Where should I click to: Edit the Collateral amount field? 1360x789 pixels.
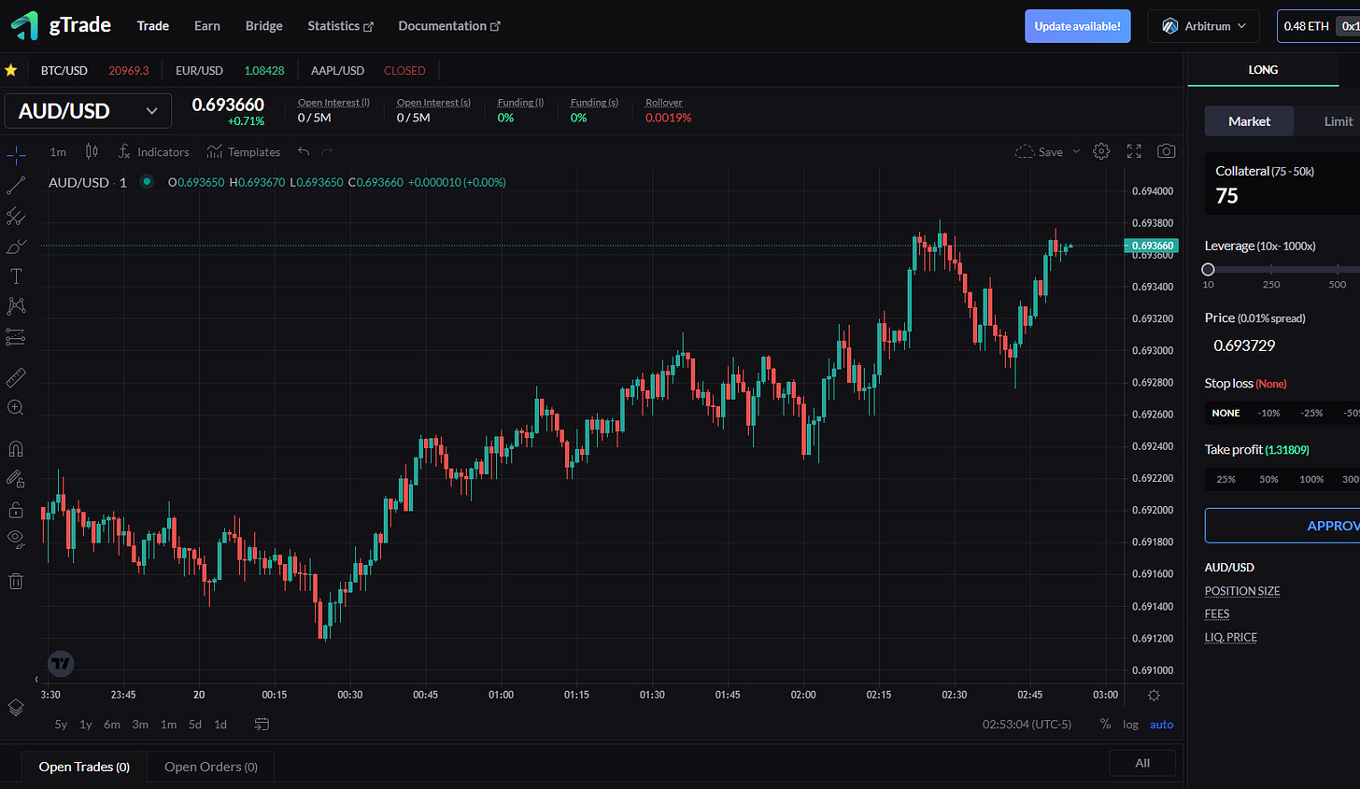click(1282, 184)
